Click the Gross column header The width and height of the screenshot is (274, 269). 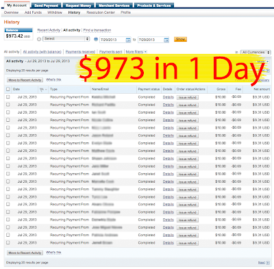pos(221,89)
